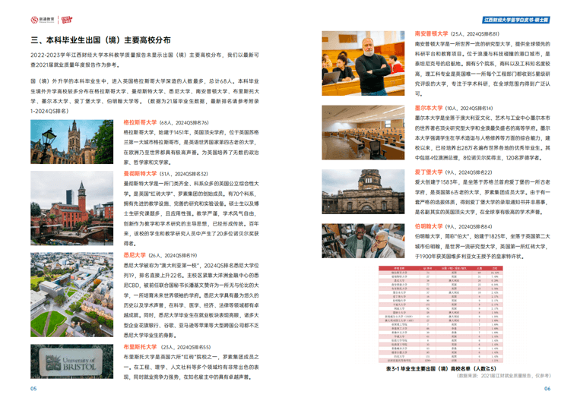Open the lecturer with crossed arms photo
The image size is (580, 407).
363,63
